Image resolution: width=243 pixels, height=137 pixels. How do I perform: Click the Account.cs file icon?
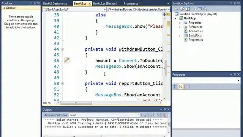[x=186, y=31]
